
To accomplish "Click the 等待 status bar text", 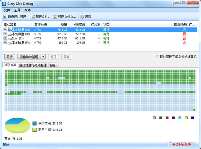I will click(x=6, y=145).
